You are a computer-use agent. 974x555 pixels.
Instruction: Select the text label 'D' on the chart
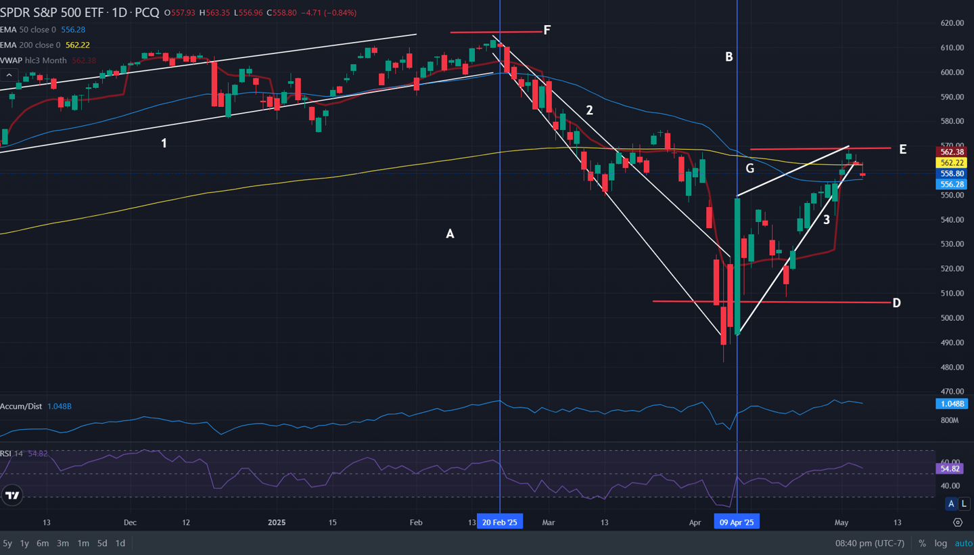(897, 303)
